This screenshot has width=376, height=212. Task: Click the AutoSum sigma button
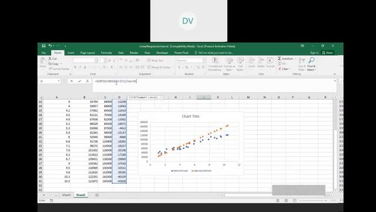point(286,59)
